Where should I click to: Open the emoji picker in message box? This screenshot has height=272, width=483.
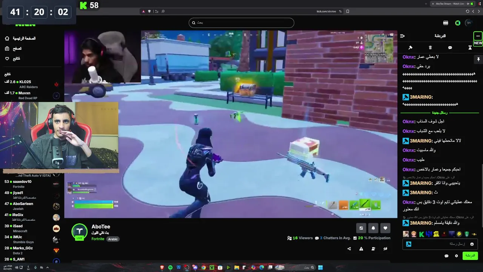[472, 244]
